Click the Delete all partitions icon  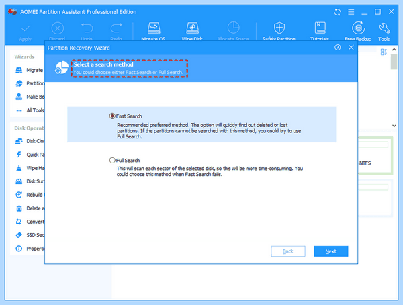(19, 208)
